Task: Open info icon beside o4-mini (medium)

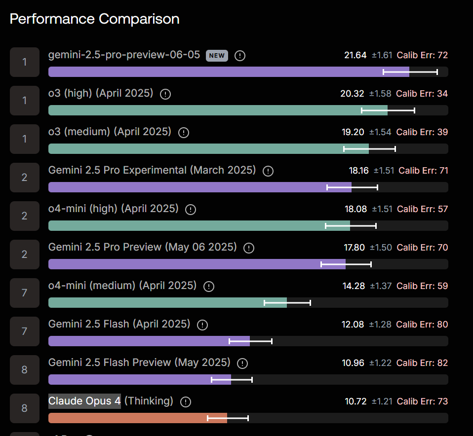Action: coord(209,287)
